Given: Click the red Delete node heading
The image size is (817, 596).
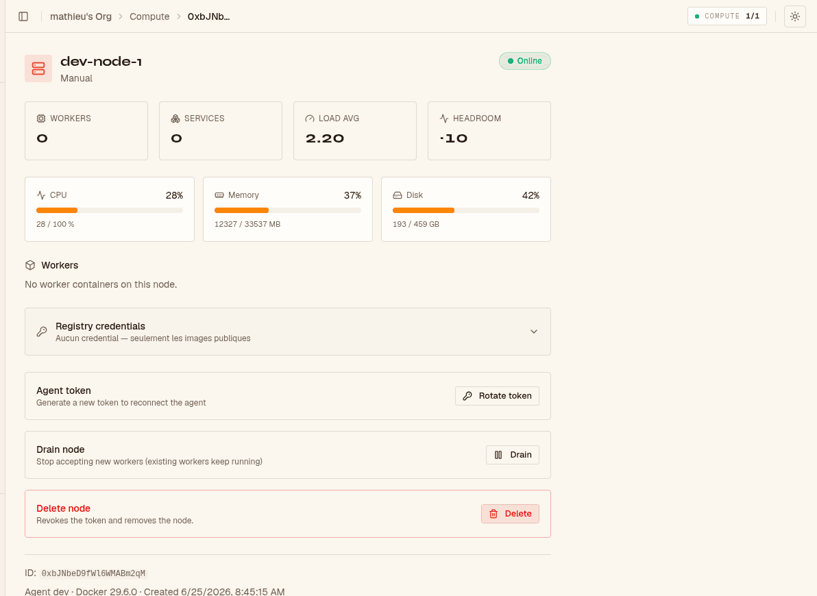Looking at the screenshot, I should point(64,508).
